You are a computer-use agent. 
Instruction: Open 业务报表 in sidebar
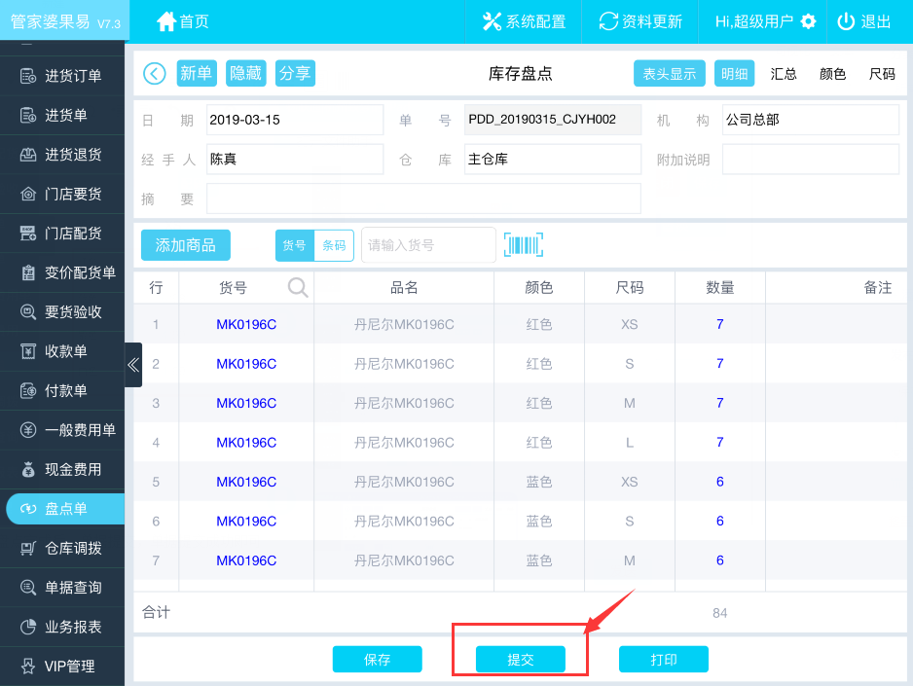[62, 627]
